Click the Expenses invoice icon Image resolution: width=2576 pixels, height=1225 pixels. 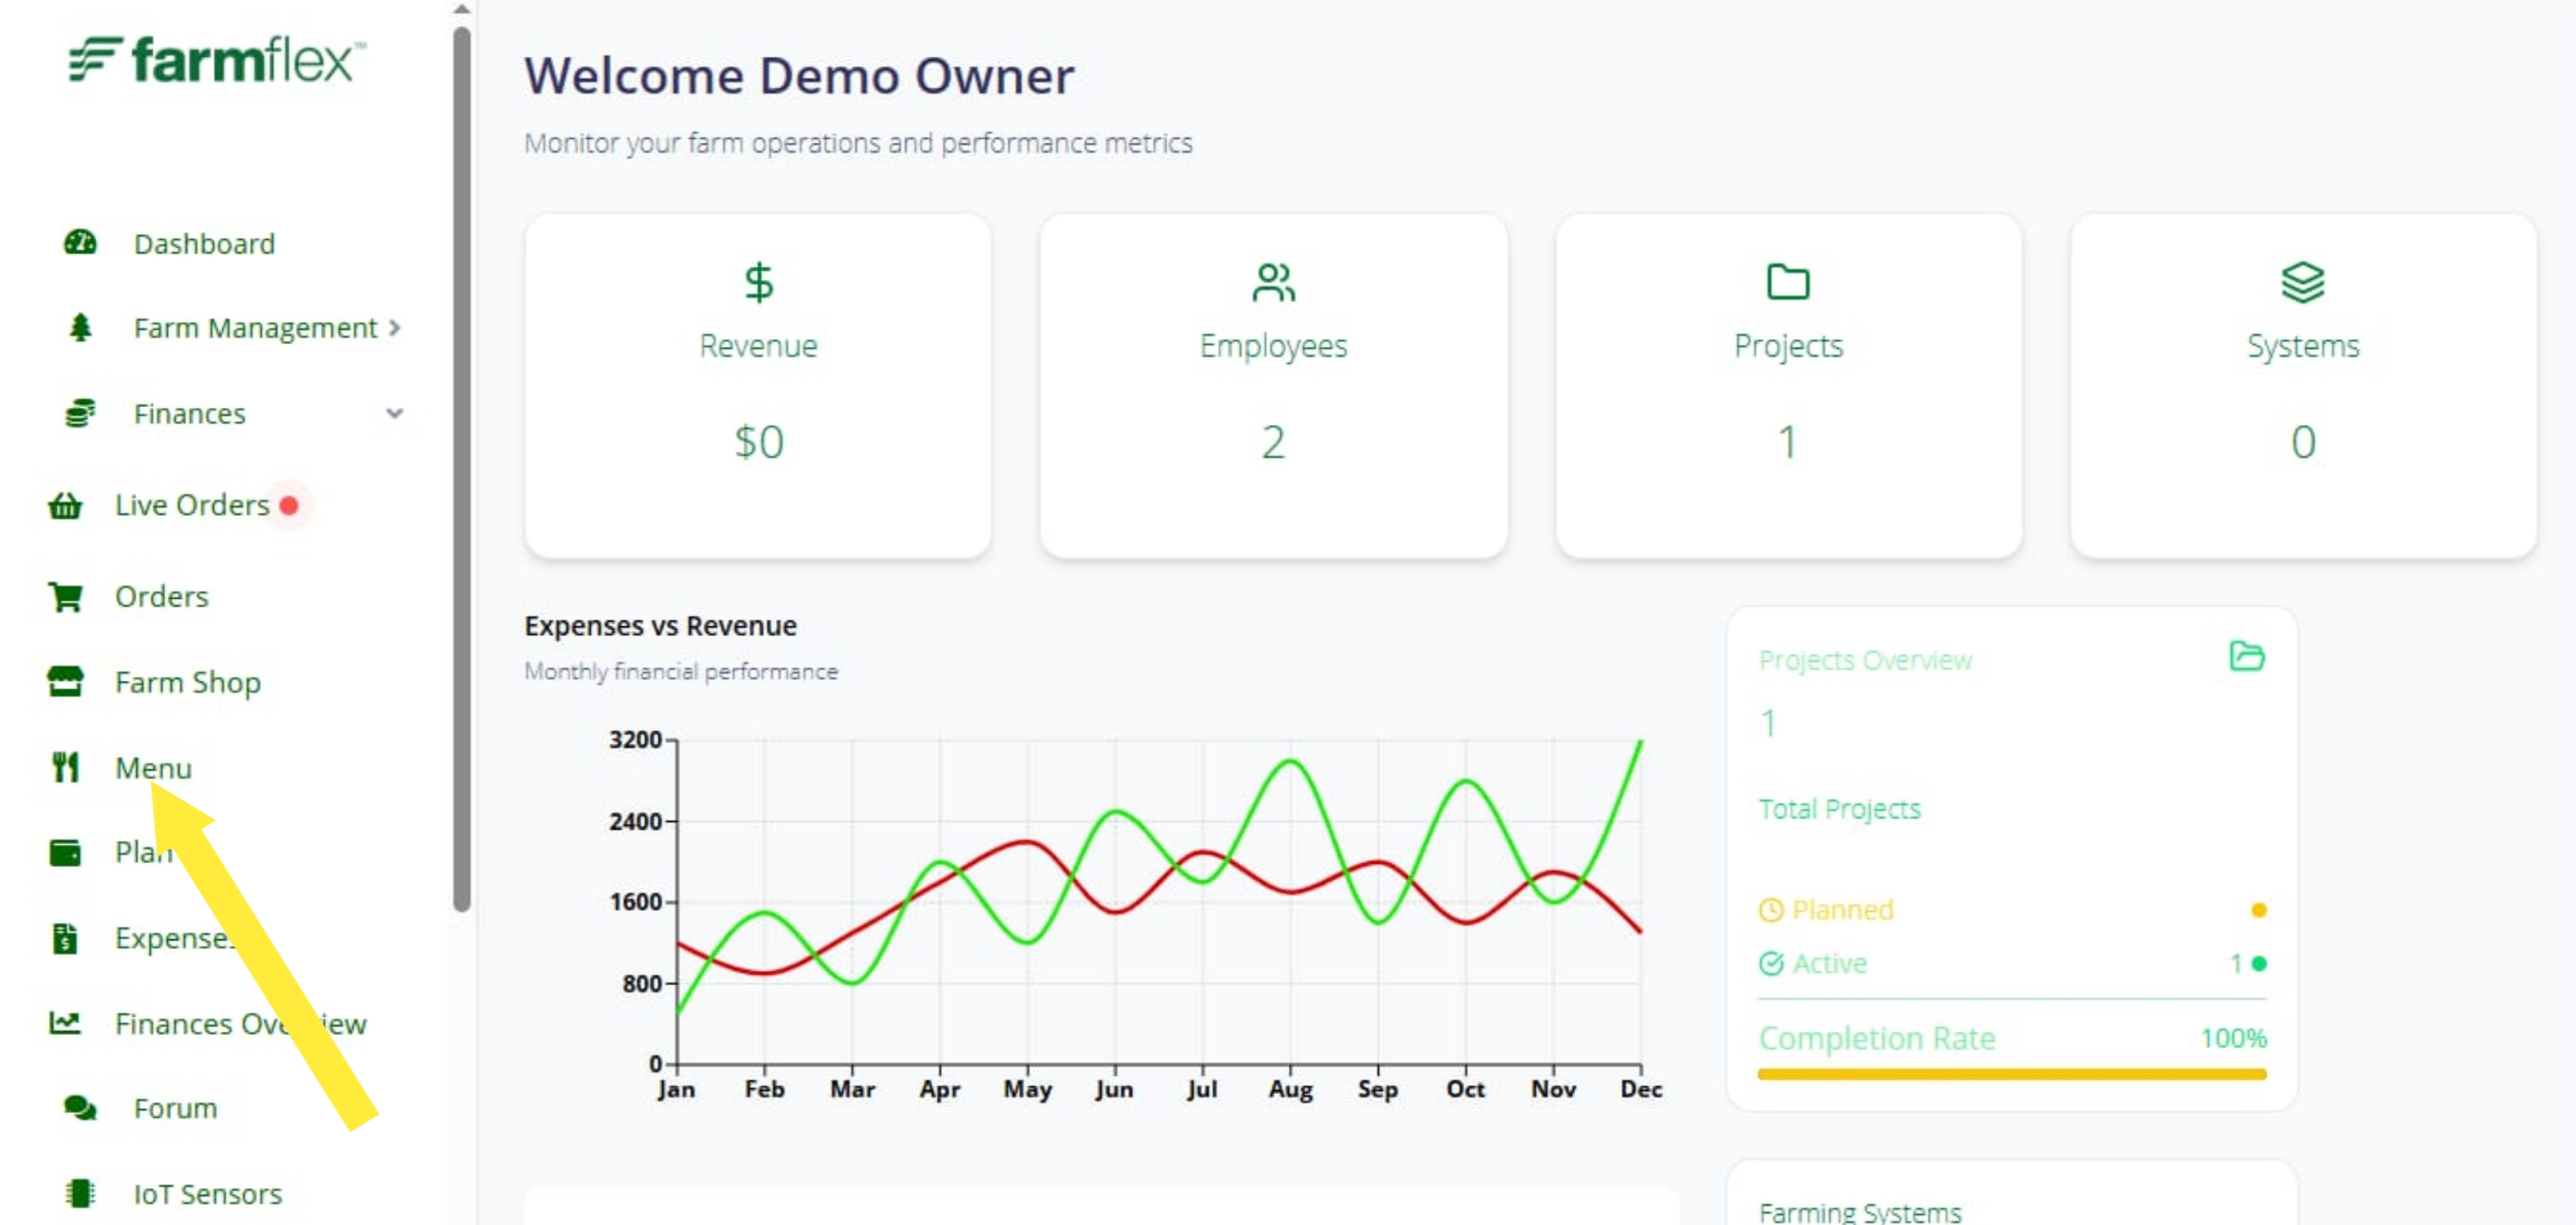65,938
